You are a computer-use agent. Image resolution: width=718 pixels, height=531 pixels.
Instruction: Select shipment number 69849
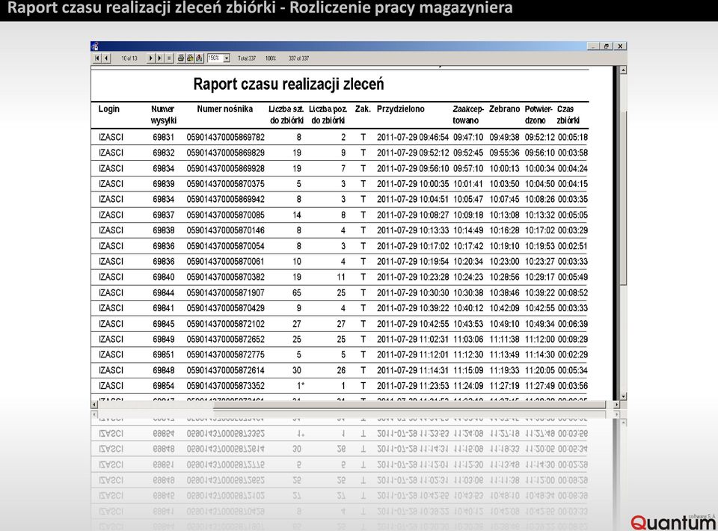click(164, 340)
